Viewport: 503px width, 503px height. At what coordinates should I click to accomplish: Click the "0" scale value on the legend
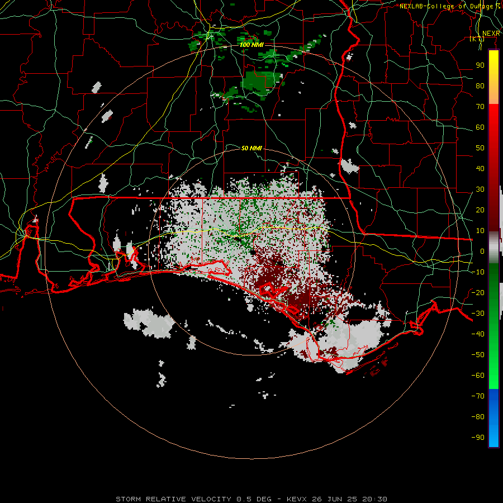482,251
